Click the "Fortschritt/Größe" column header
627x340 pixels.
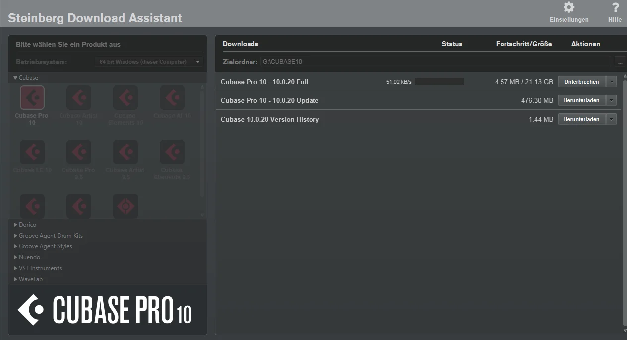click(524, 44)
